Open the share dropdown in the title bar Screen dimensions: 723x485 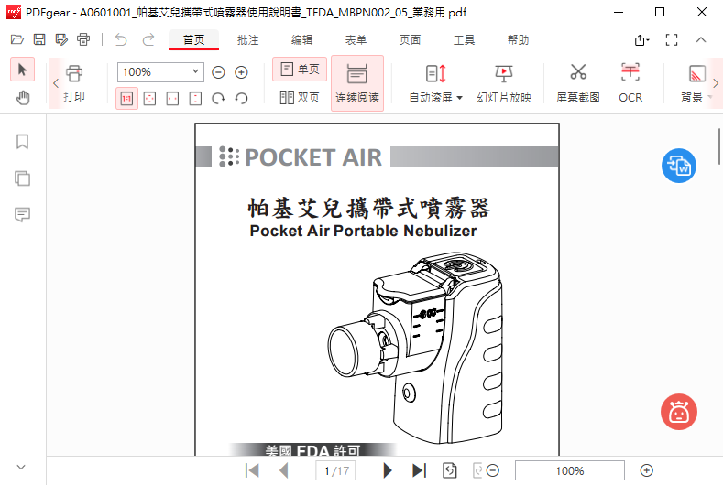click(641, 40)
